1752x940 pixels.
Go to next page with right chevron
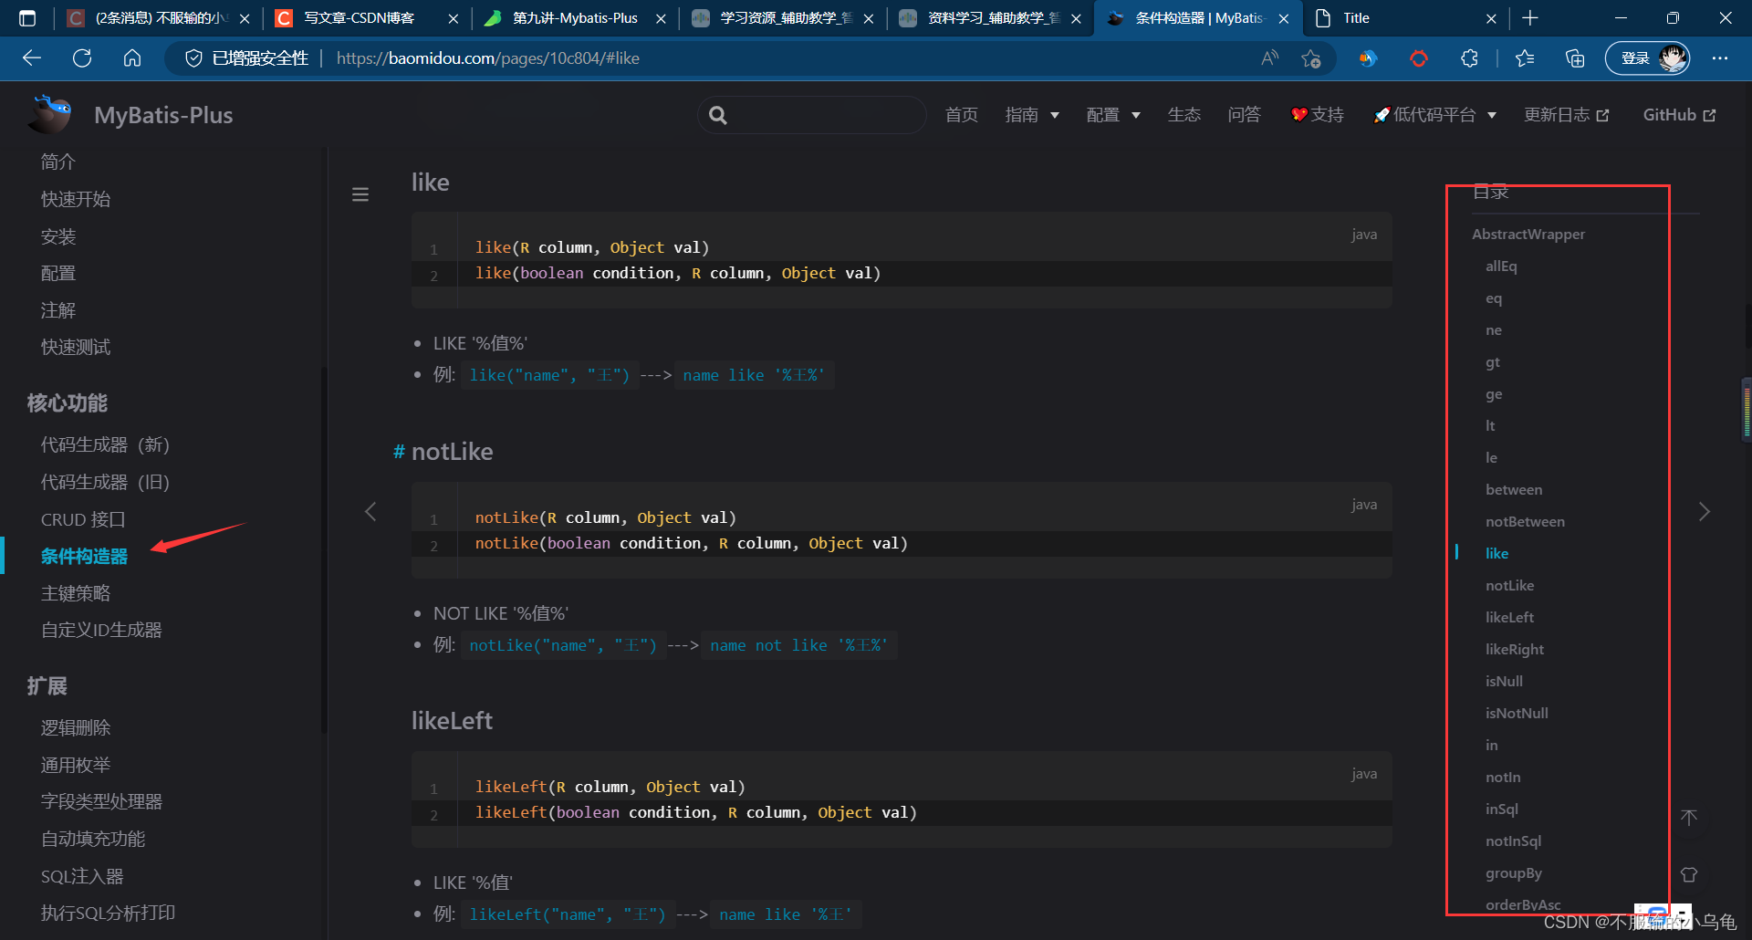1704,511
